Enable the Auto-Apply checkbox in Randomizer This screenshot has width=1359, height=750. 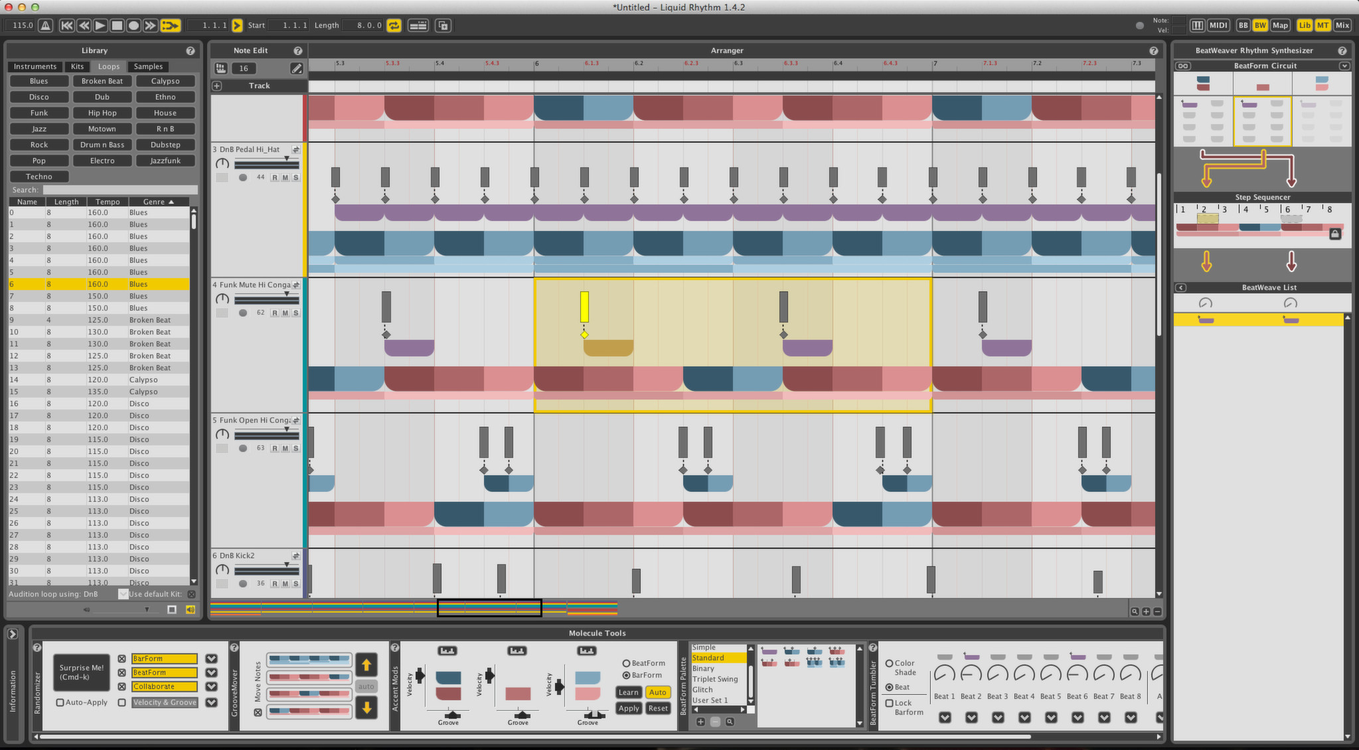point(60,702)
